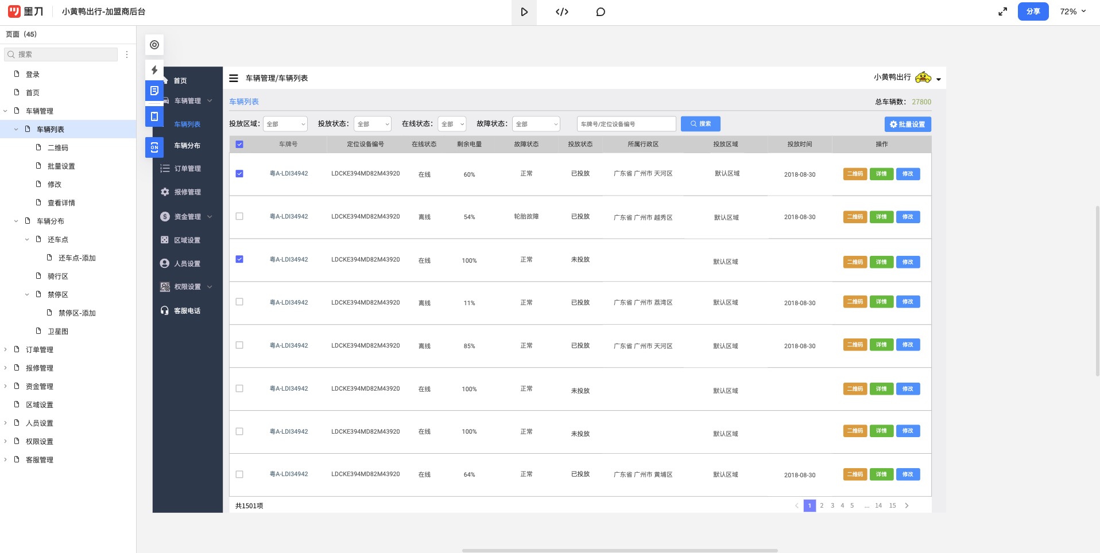Uncheck the first row checkbox (天河区, 60%)
This screenshot has width=1100, height=553.
pyautogui.click(x=239, y=174)
